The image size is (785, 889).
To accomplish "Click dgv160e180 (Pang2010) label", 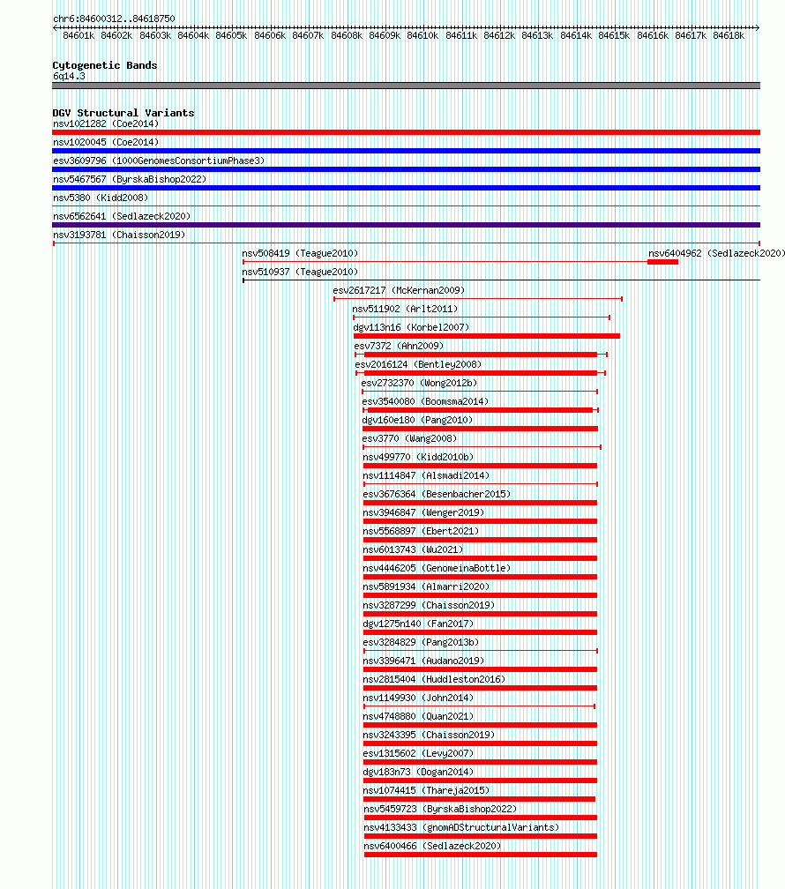I will [x=417, y=420].
